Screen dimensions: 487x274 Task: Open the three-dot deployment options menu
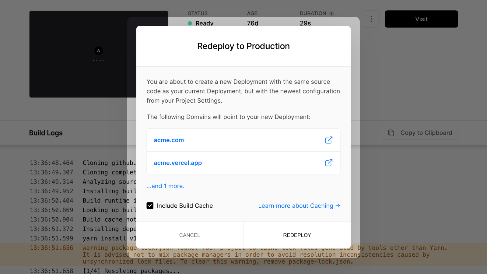371,19
